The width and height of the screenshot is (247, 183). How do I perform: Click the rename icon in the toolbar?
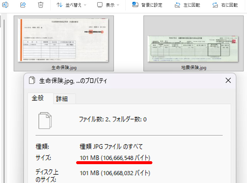[x=5, y=5]
